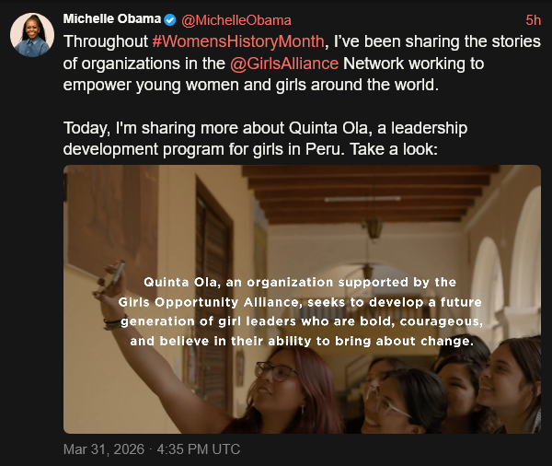Open the #WomensHistoryMonth hashtag
Image resolution: width=552 pixels, height=466 pixels.
tap(238, 41)
